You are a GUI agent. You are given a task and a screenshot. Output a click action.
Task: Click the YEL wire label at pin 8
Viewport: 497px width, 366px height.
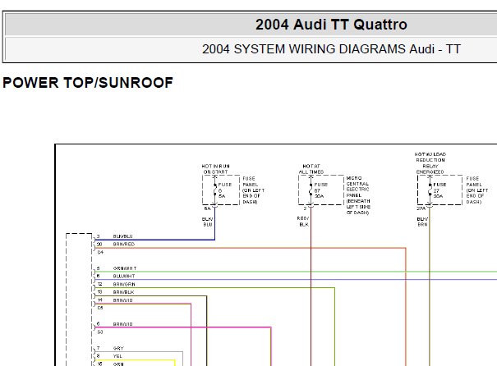click(x=117, y=355)
